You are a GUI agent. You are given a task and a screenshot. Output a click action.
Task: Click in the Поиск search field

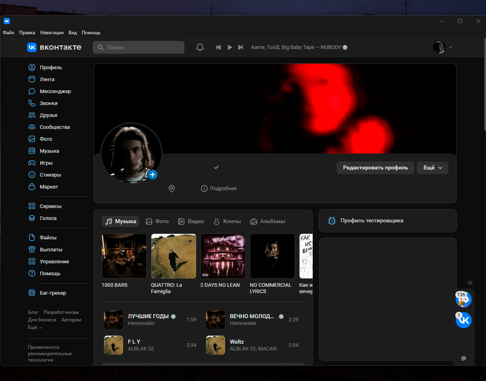(139, 47)
